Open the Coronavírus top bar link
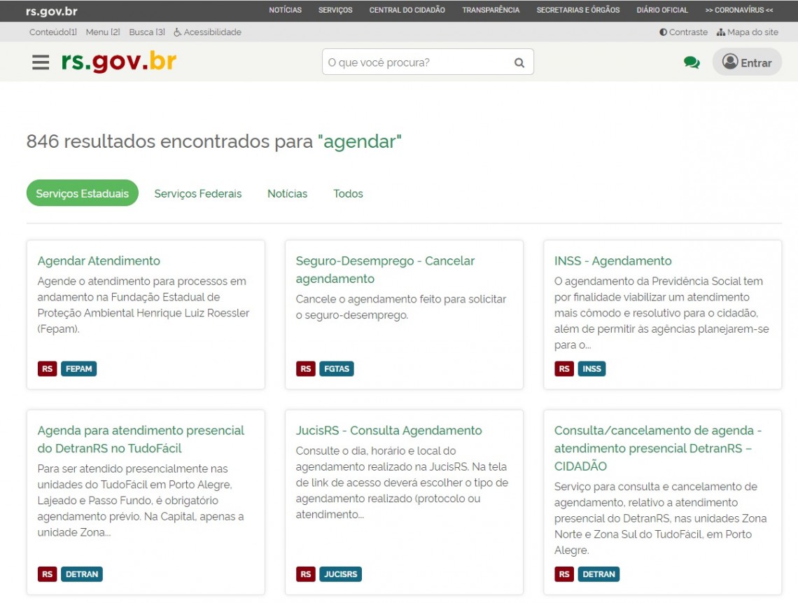The image size is (798, 603). (738, 11)
